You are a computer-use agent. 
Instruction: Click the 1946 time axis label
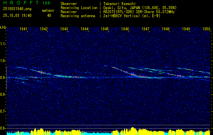(x=125, y=29)
